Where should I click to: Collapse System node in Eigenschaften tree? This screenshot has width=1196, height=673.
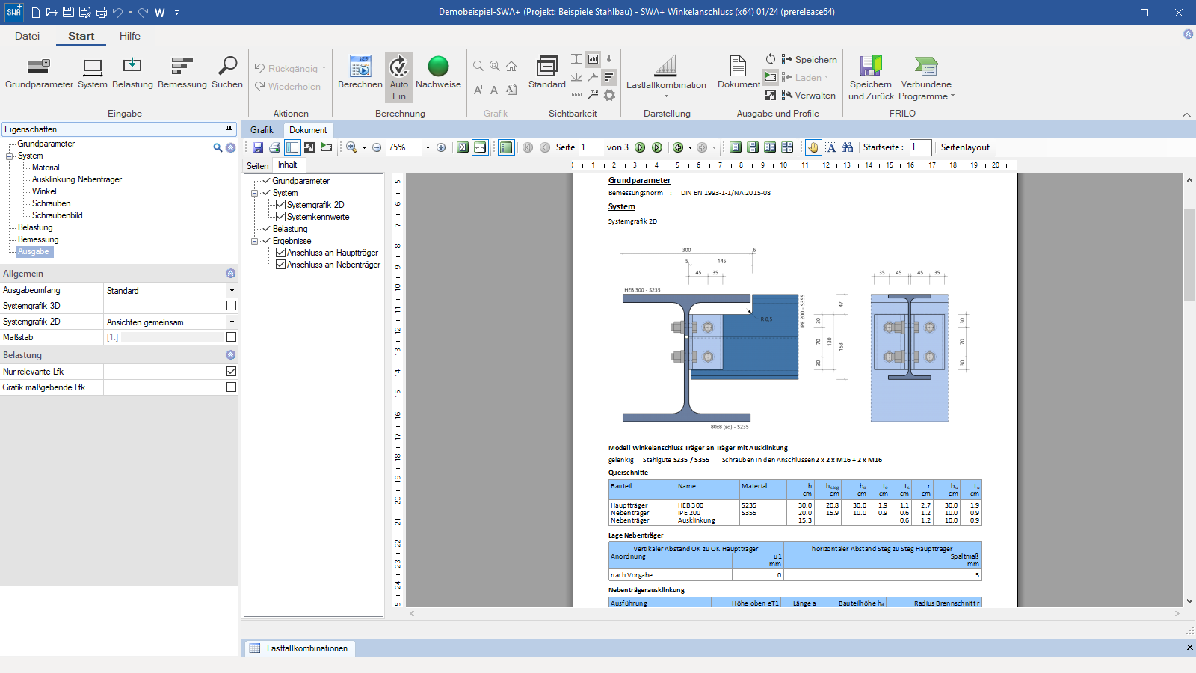pyautogui.click(x=10, y=156)
